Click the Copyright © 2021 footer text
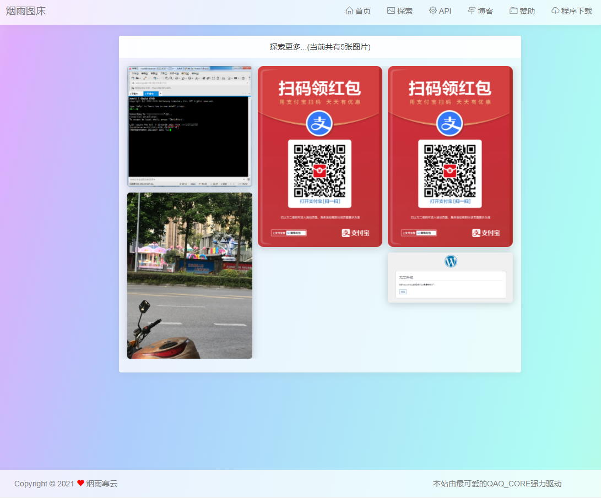The height and width of the screenshot is (499, 601). (x=44, y=484)
